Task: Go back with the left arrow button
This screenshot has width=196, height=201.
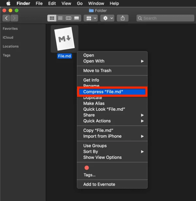Action: coord(6,18)
